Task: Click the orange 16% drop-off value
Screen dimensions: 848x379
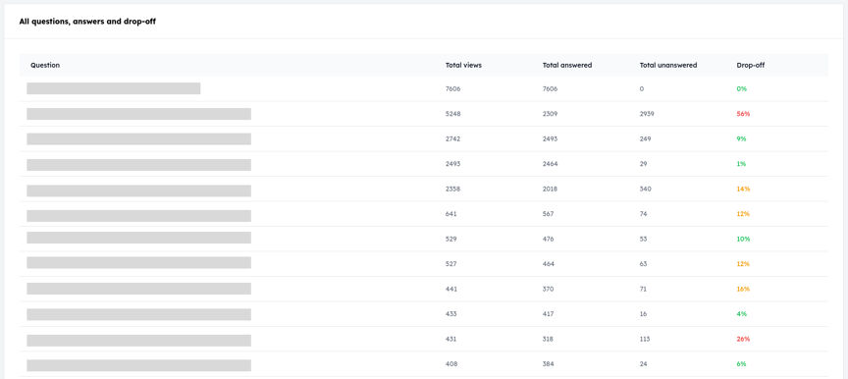Action: [743, 290]
